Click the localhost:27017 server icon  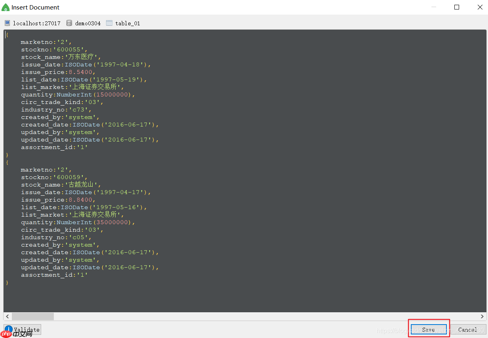coord(7,23)
